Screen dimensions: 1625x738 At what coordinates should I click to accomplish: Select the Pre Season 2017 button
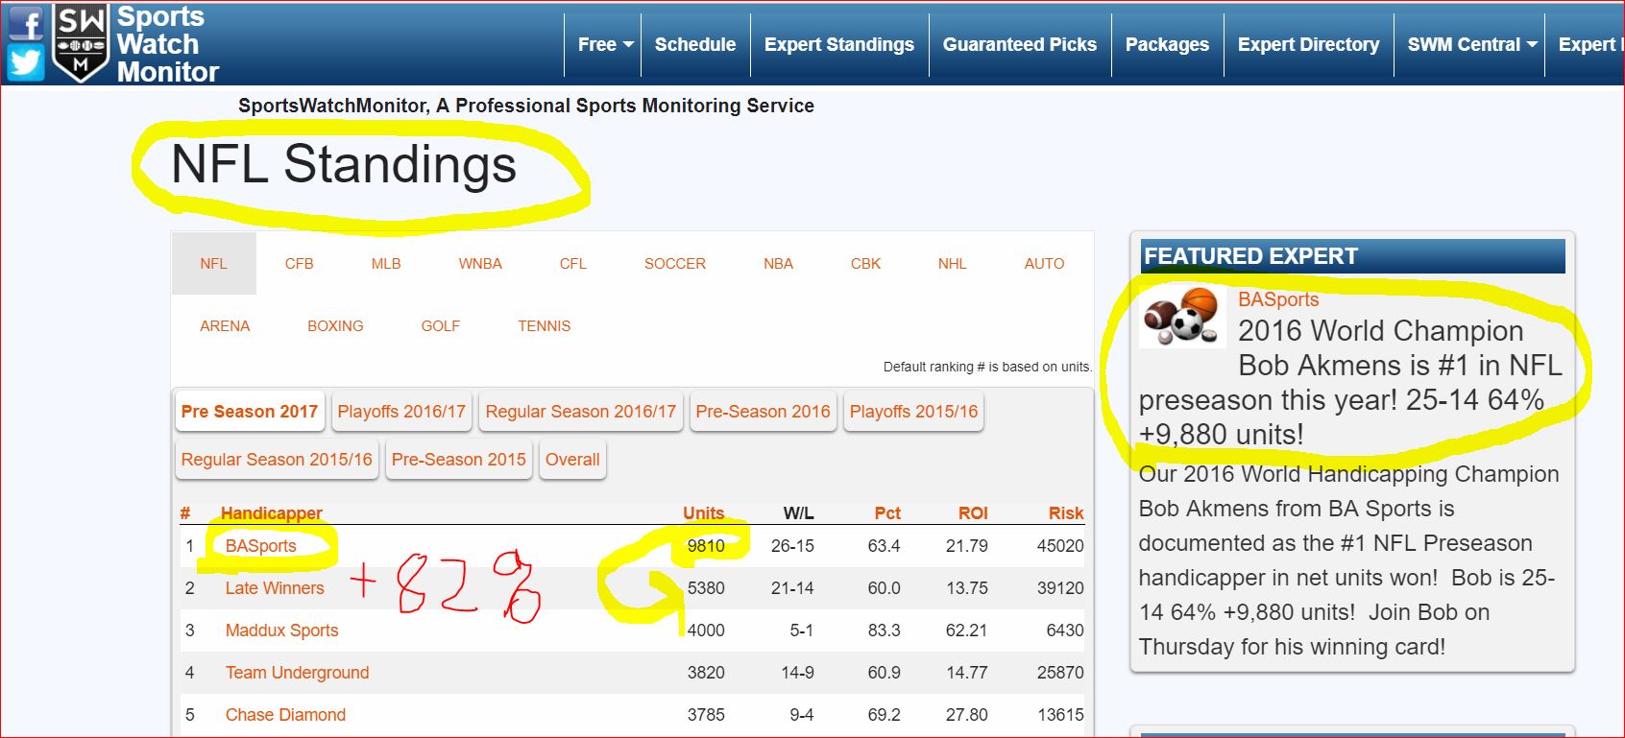250,412
